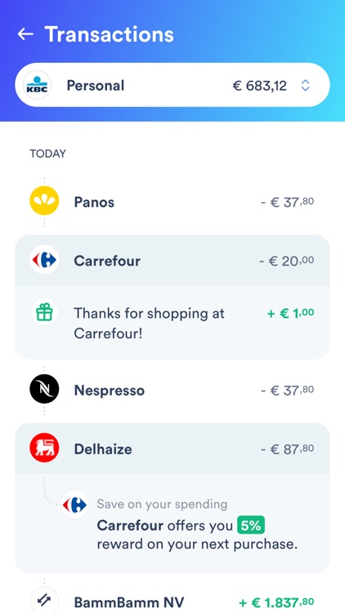Tap the 5% reward badge
This screenshot has height=613, width=345.
pos(251,526)
